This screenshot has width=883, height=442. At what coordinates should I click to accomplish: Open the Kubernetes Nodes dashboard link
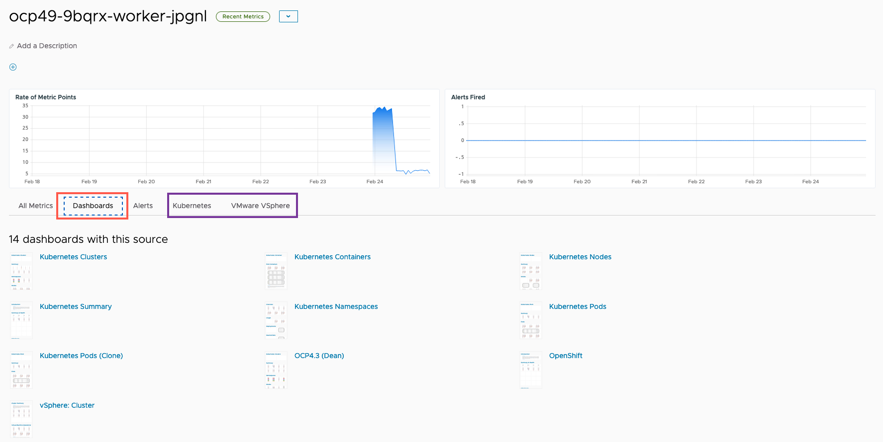pyautogui.click(x=580, y=257)
